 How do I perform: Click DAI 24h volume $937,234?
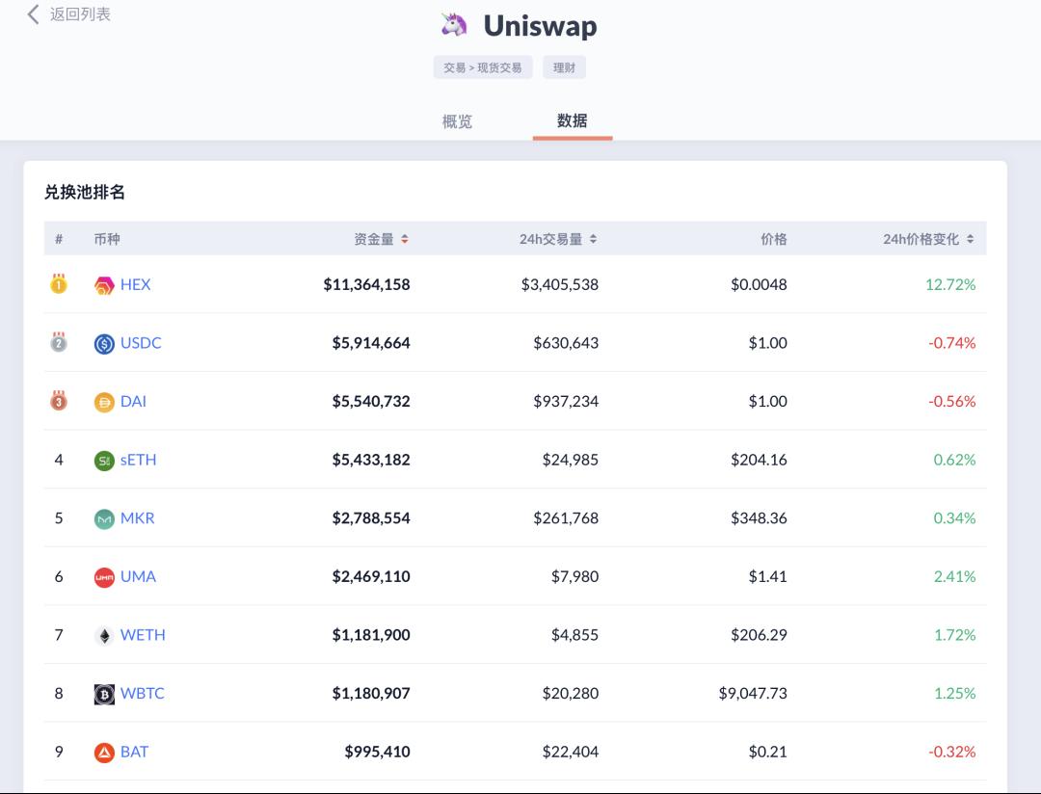click(566, 401)
